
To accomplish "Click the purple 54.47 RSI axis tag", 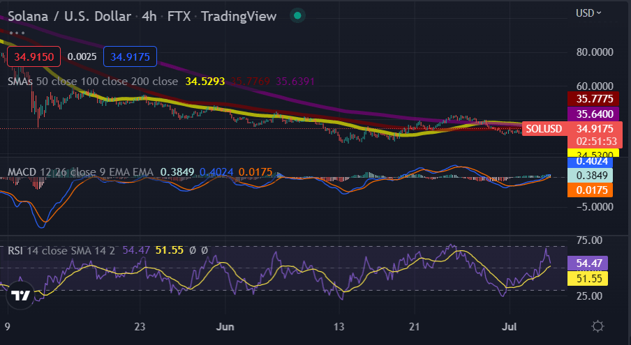I will tap(588, 263).
